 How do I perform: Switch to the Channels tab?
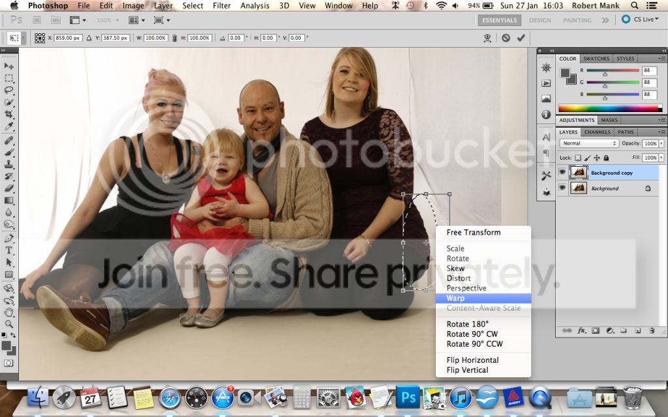point(597,132)
